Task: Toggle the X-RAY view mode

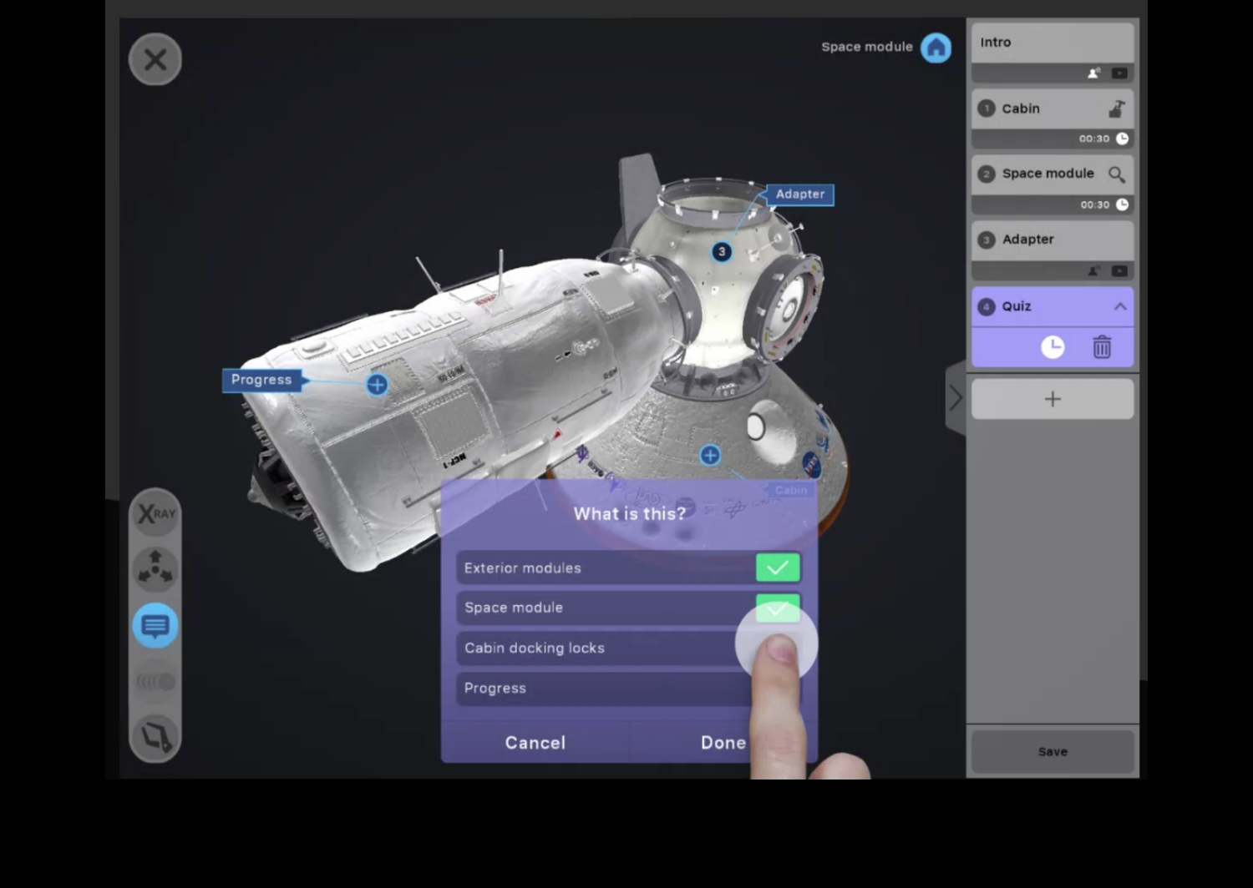Action: (155, 513)
